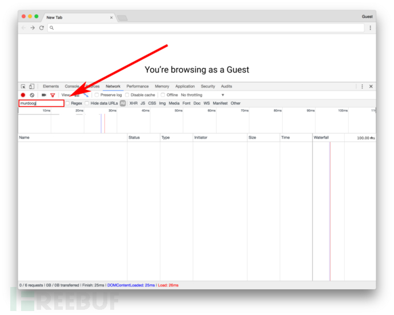
Task: Toggle Offline checkbox
Action: click(x=163, y=95)
